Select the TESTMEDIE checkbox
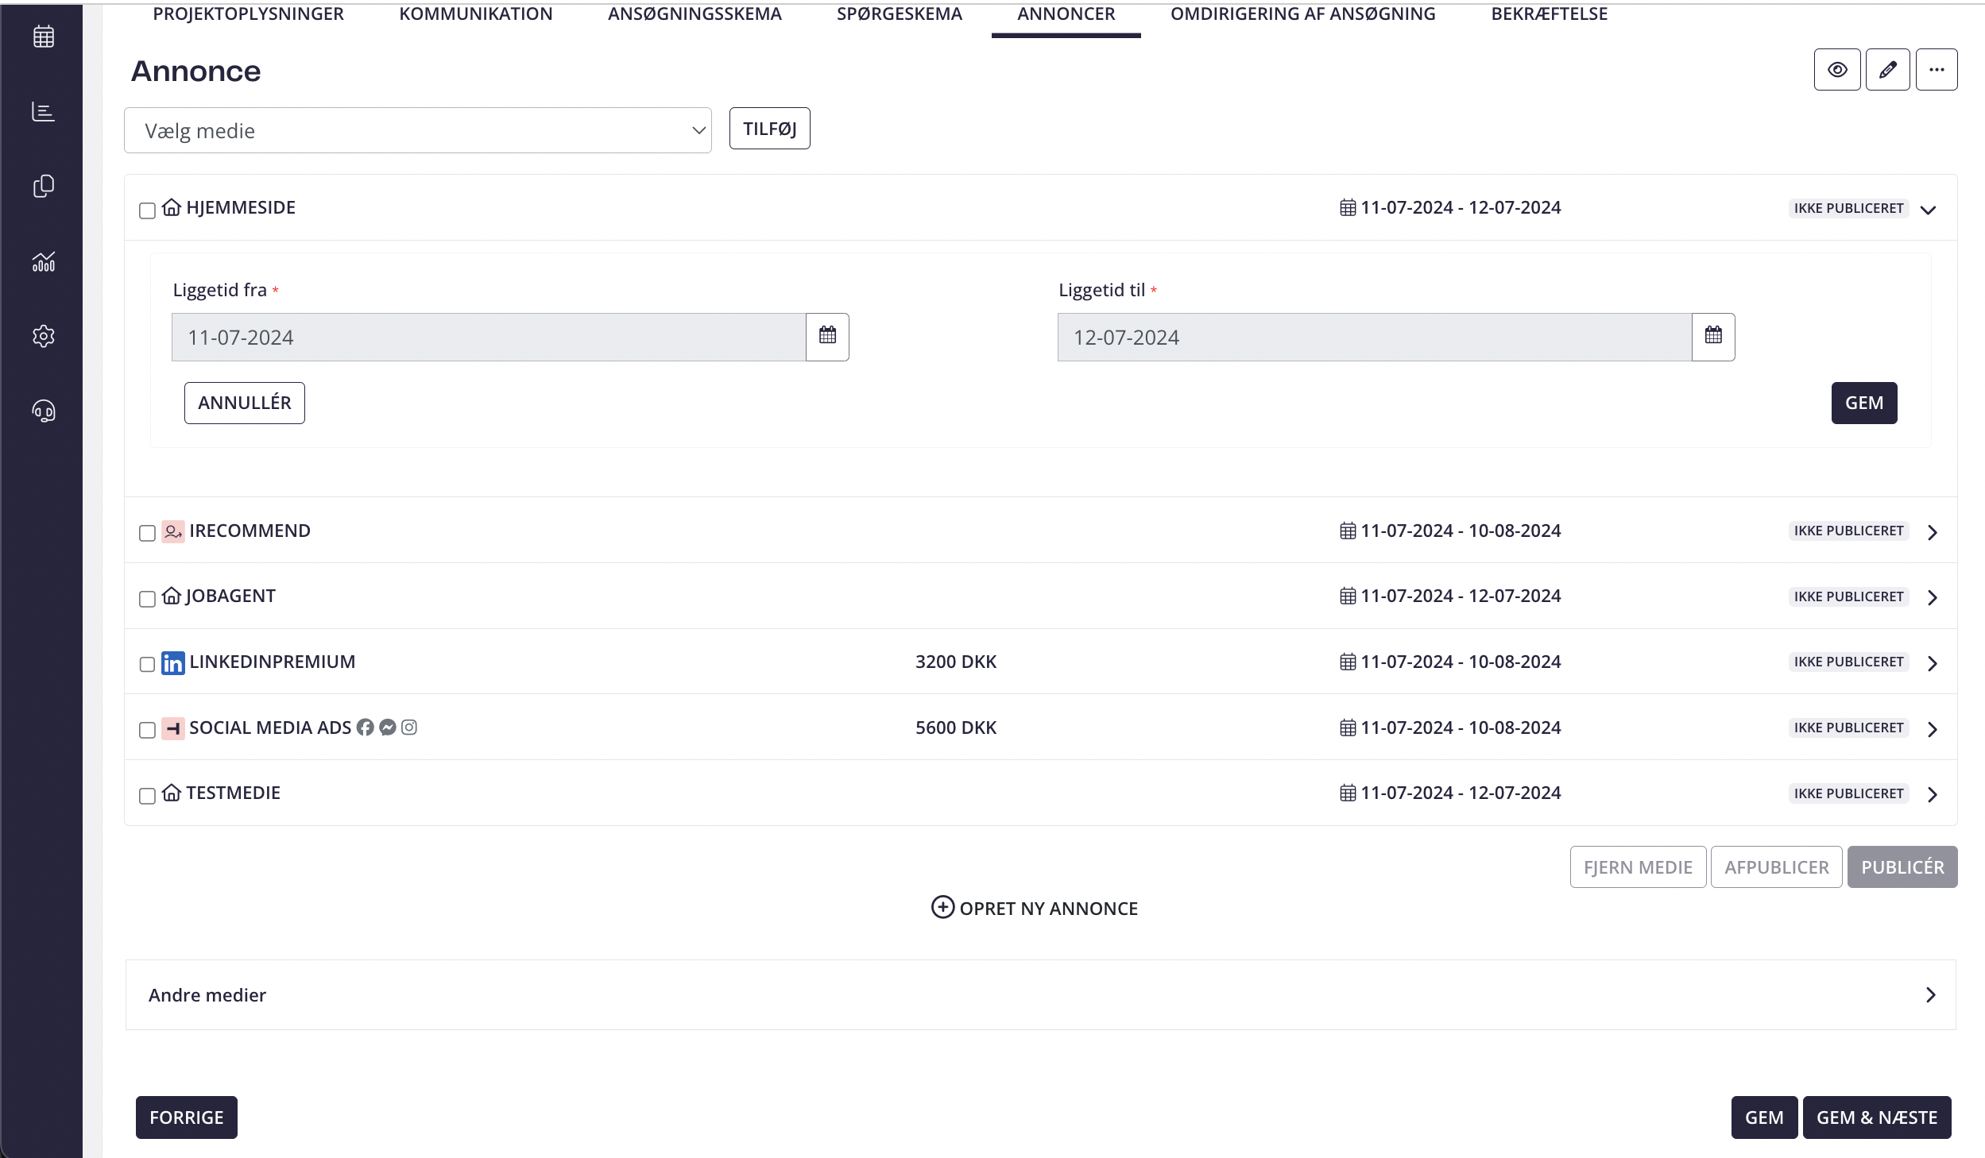Viewport: 1985px width, 1158px height. 147,796
